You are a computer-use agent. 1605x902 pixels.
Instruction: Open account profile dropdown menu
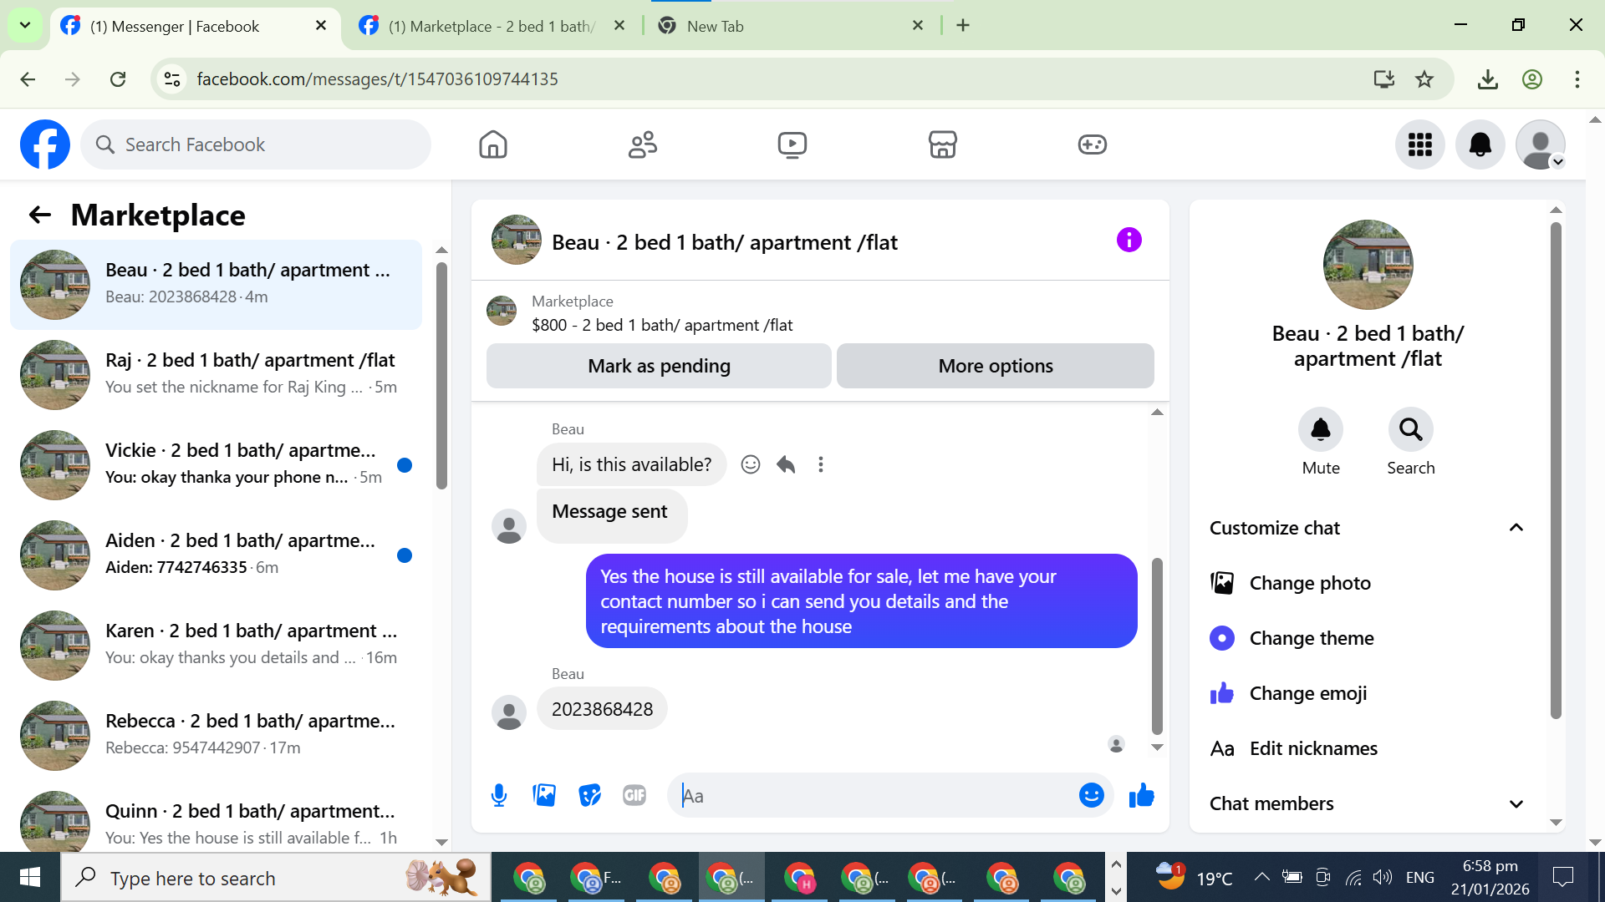pos(1540,144)
